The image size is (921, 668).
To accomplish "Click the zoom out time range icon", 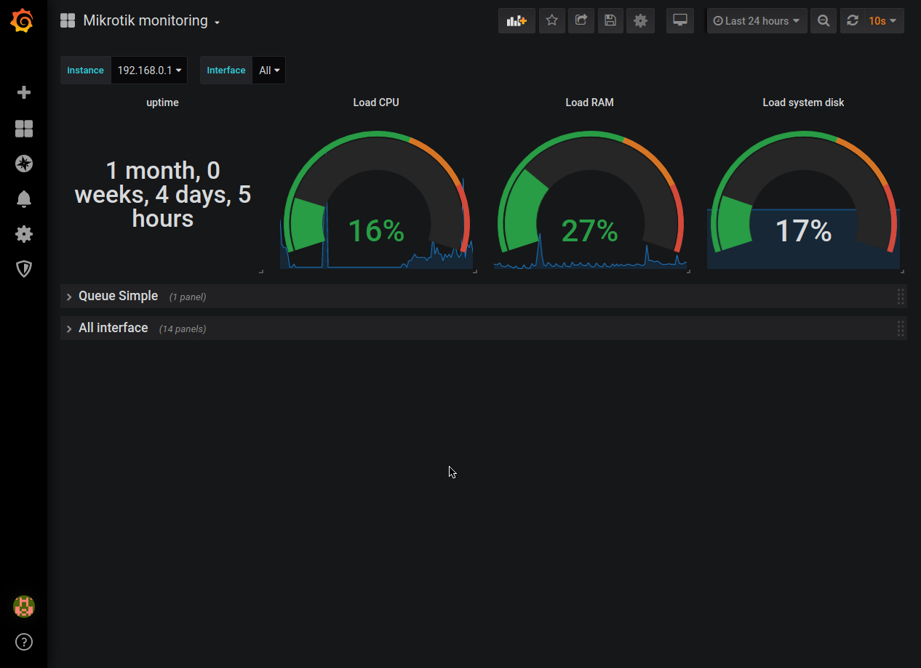I will pyautogui.click(x=824, y=20).
